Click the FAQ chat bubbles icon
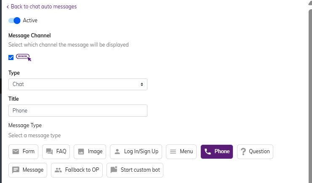Screen dimensions: 312x183 point(50,152)
